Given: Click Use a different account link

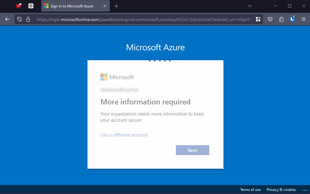Looking at the screenshot, I should point(124,135).
